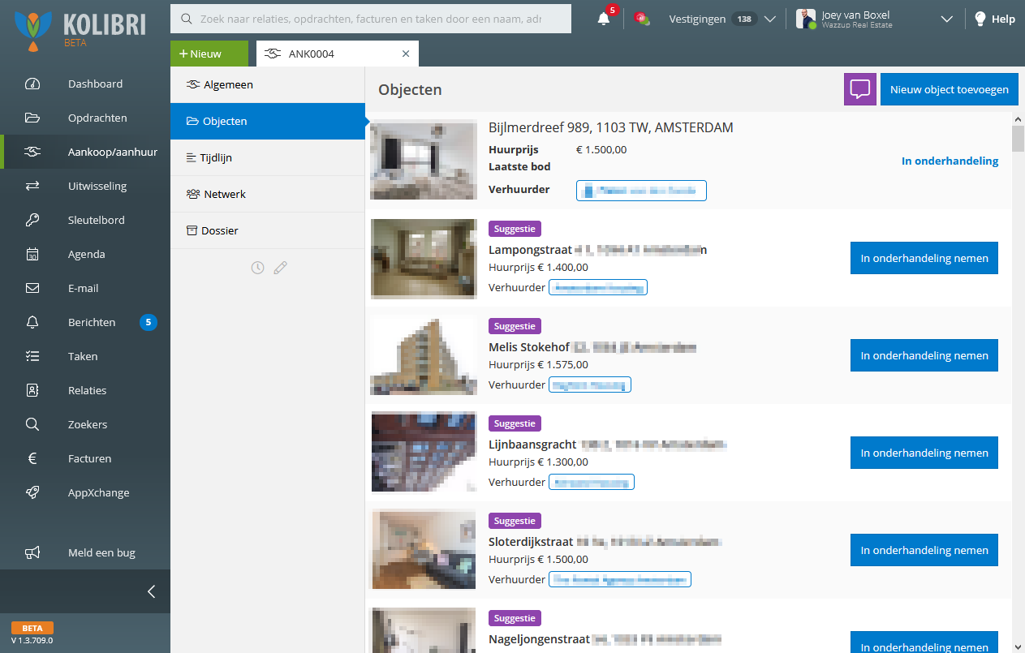Click the Uitwisseling arrows icon
This screenshot has height=653, width=1025.
tap(32, 186)
